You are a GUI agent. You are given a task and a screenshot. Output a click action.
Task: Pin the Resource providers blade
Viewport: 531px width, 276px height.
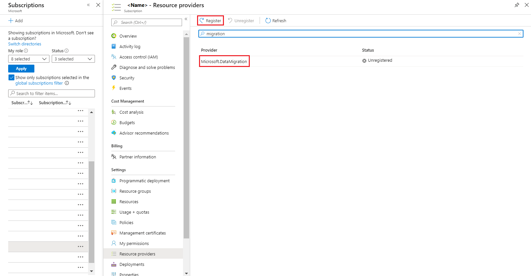[517, 5]
